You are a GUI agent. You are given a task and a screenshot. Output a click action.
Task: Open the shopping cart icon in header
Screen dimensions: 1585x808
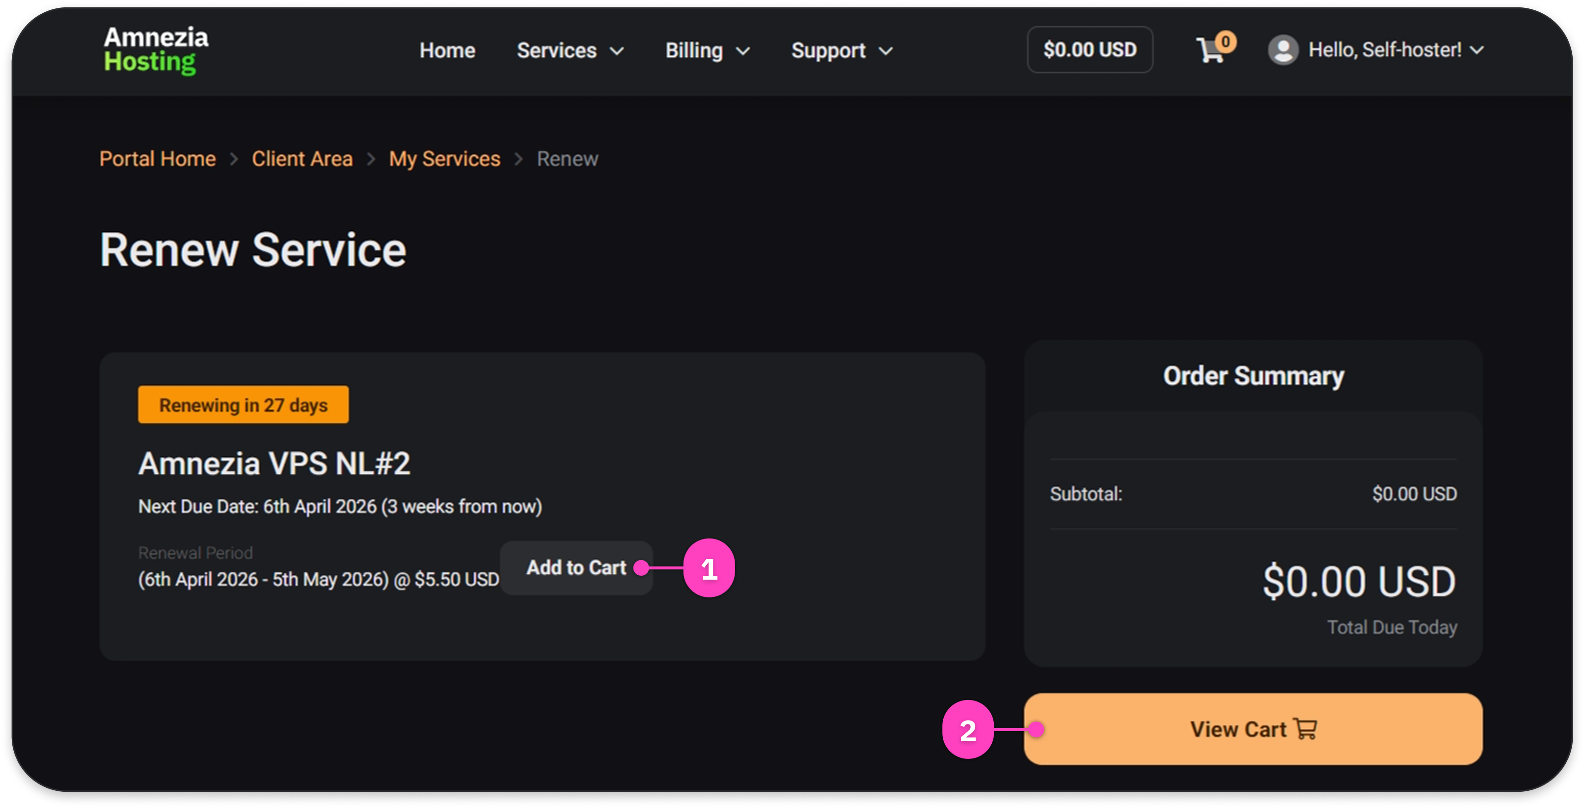coord(1210,51)
